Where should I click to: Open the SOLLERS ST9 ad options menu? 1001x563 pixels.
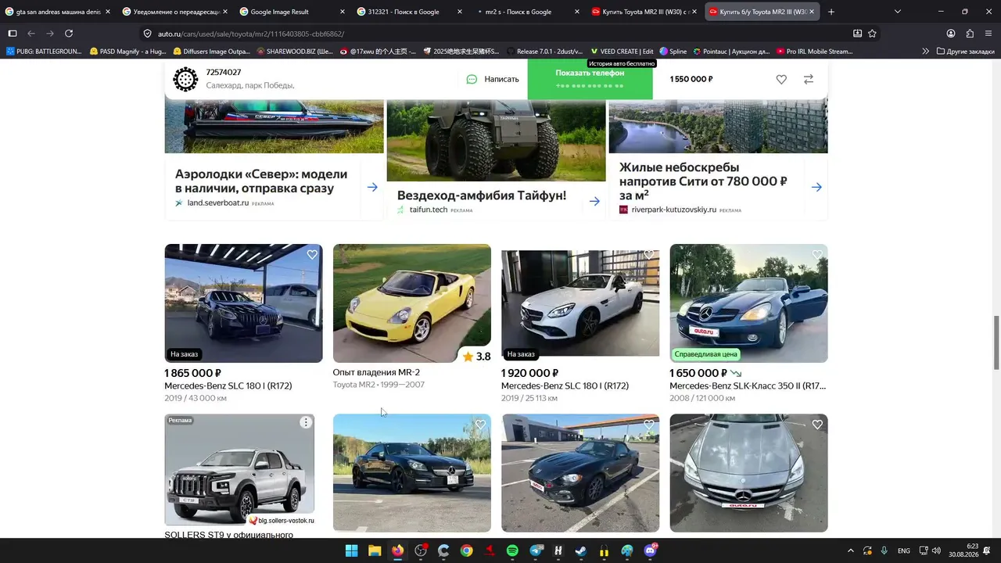click(x=306, y=422)
